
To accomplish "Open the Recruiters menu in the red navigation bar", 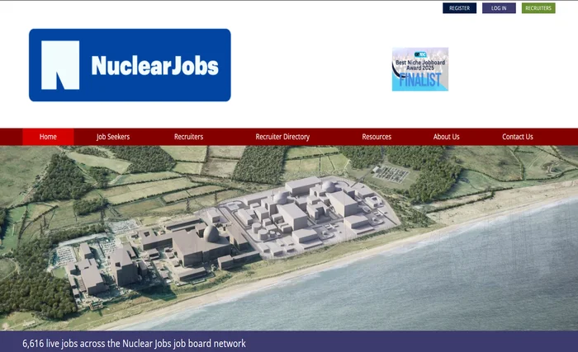I will 188,137.
